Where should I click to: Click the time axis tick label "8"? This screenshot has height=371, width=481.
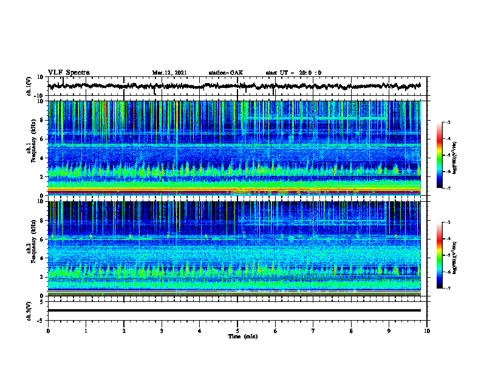pos(351,331)
